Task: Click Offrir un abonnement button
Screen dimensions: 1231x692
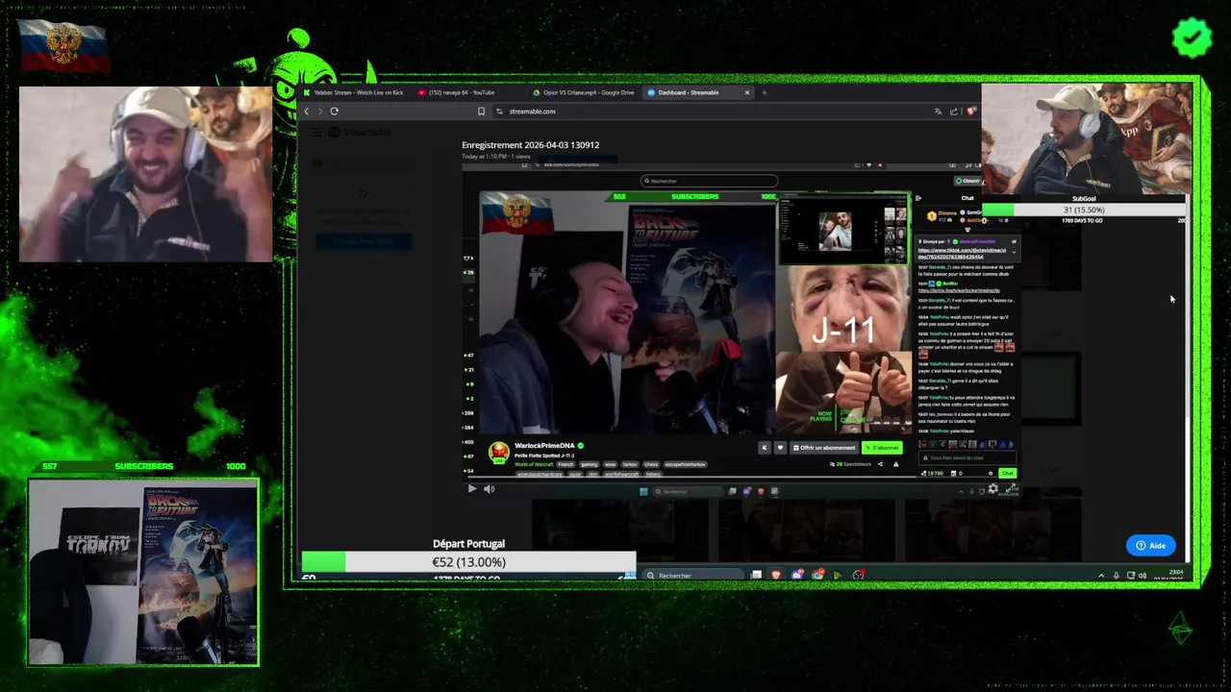Action: [x=824, y=448]
